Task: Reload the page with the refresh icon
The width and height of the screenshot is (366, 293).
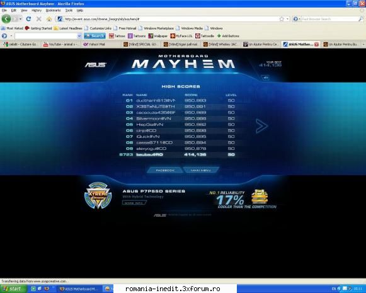Action: tap(28, 19)
